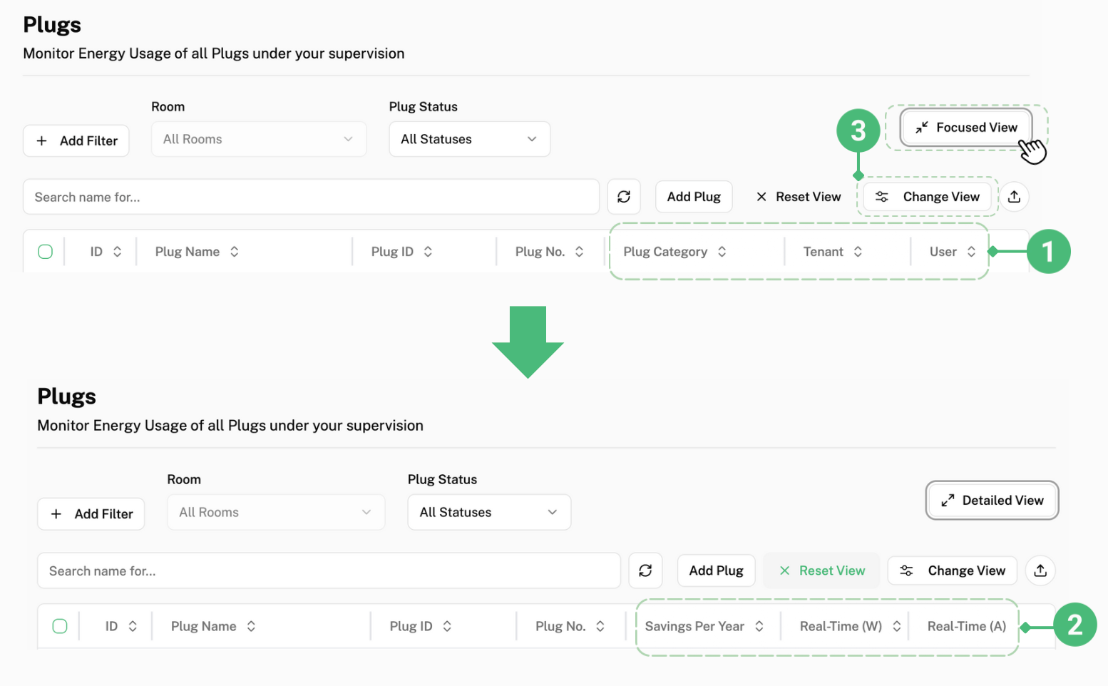Viewport: 1108px width, 686px height.
Task: Switch to Detailed View
Action: (x=992, y=501)
